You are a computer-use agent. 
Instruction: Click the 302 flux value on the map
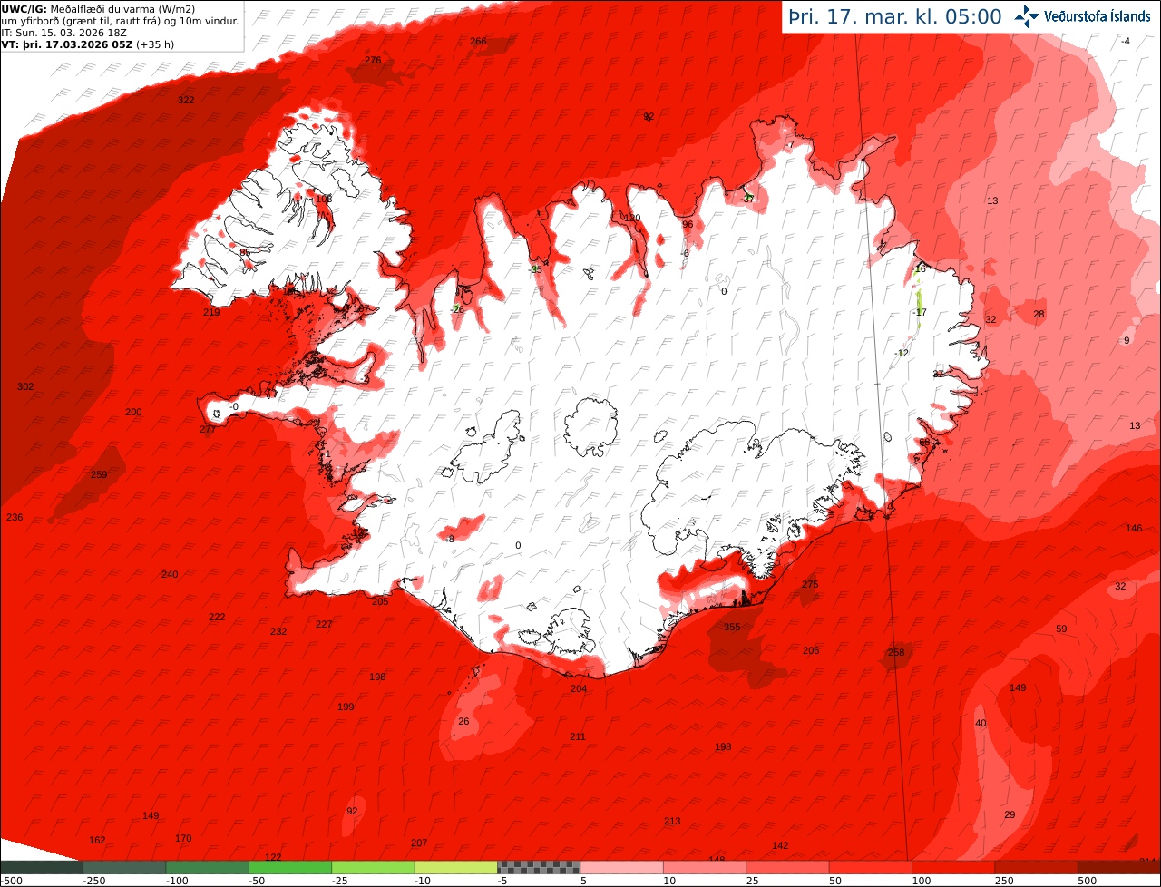25,386
